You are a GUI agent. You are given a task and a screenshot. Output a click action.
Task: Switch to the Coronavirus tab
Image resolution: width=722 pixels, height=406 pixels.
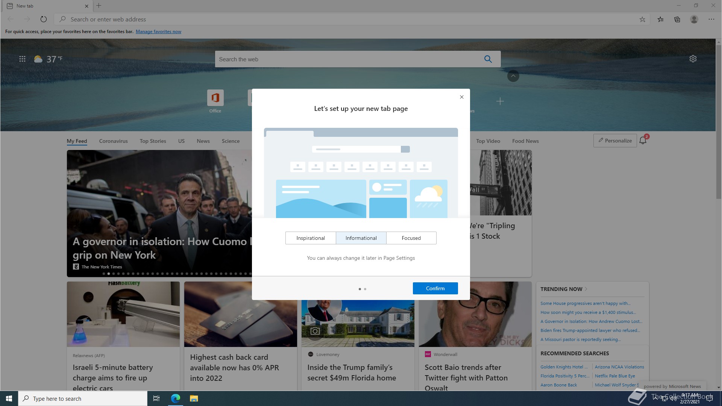coord(114,141)
